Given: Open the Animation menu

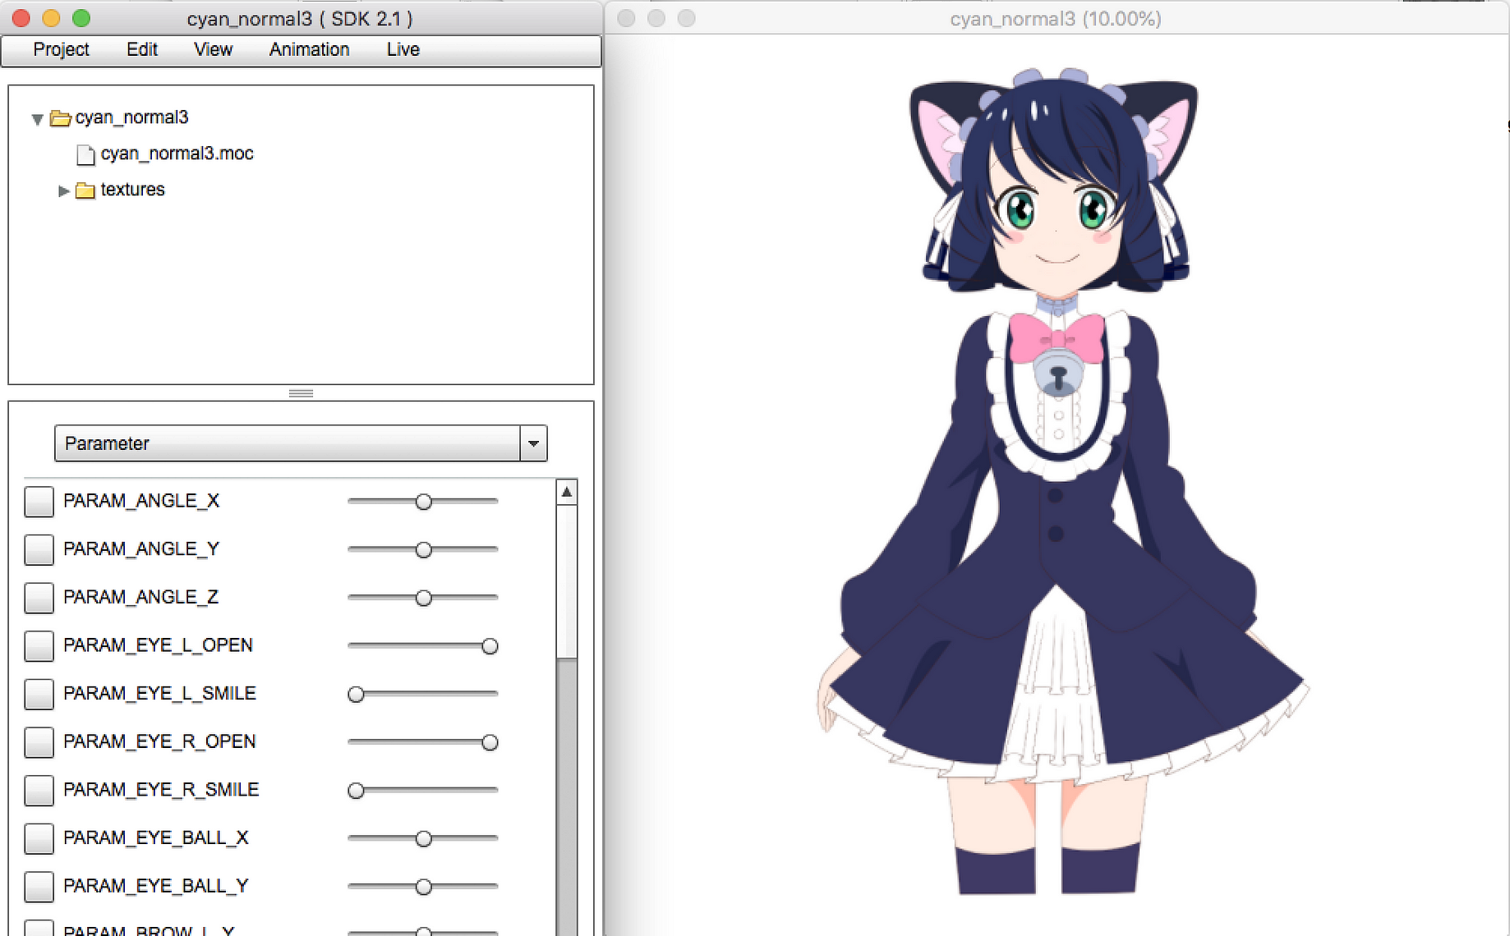Looking at the screenshot, I should (x=309, y=49).
